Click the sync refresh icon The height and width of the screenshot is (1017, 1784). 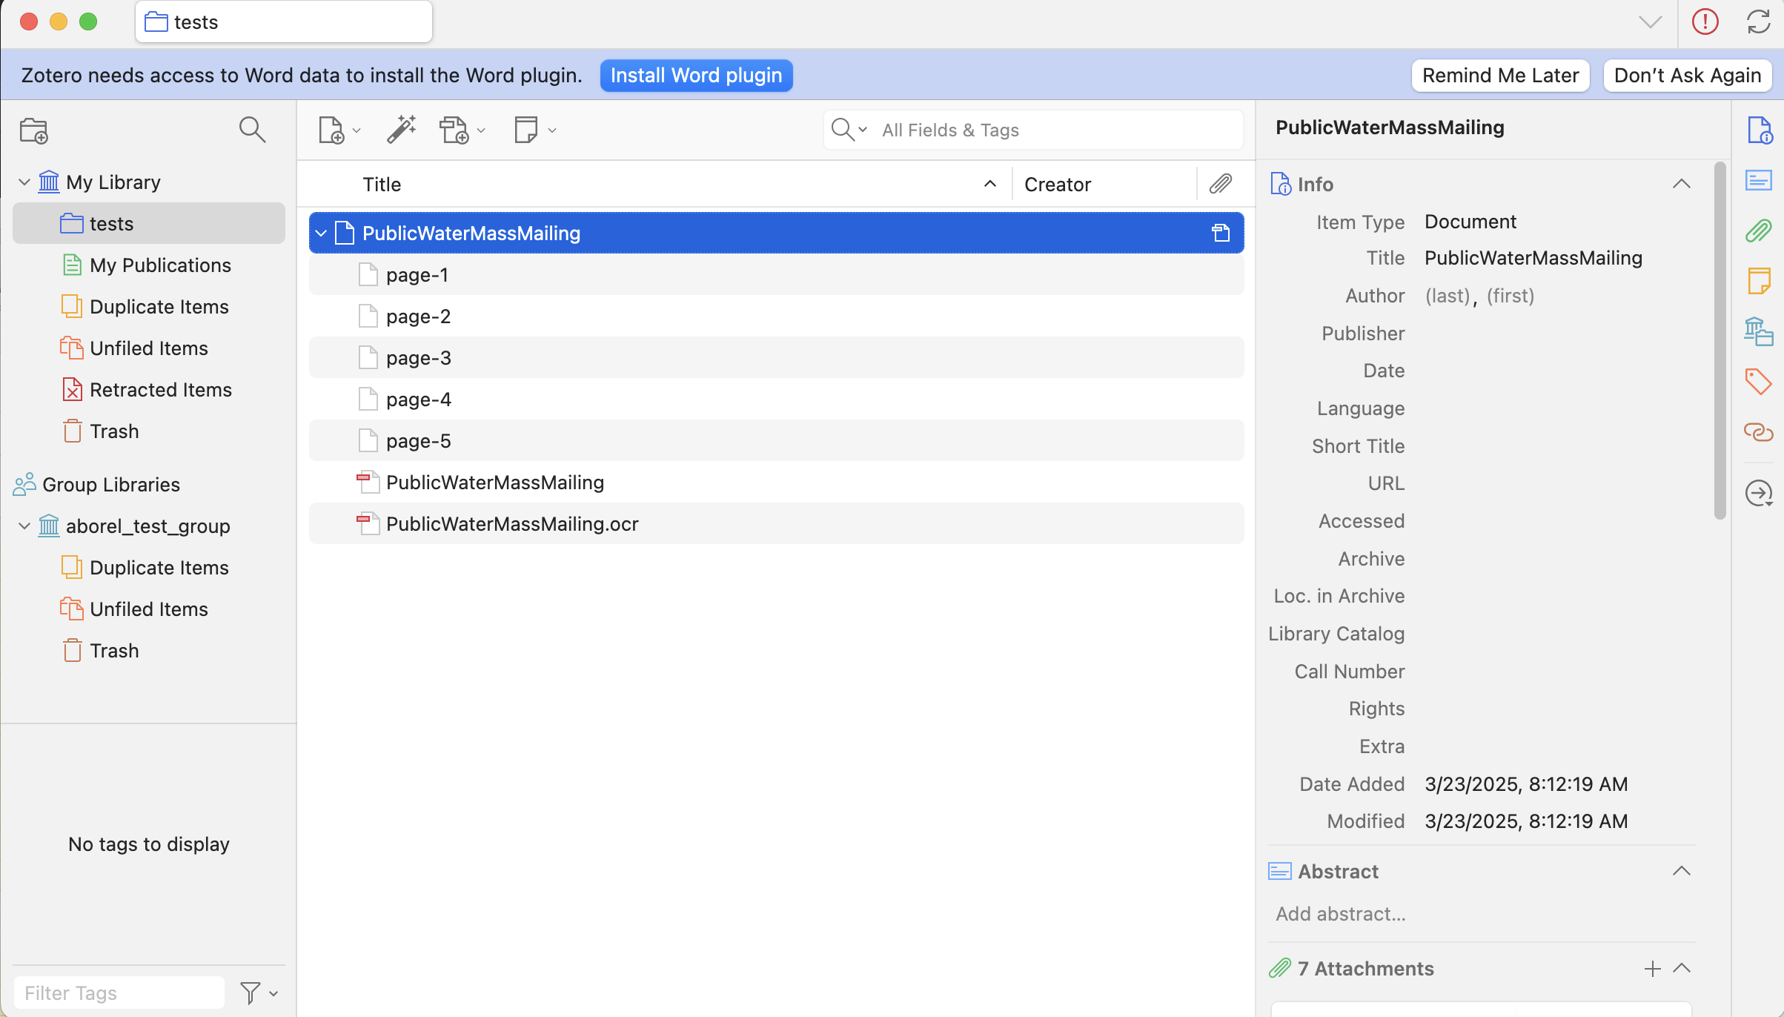(x=1758, y=21)
